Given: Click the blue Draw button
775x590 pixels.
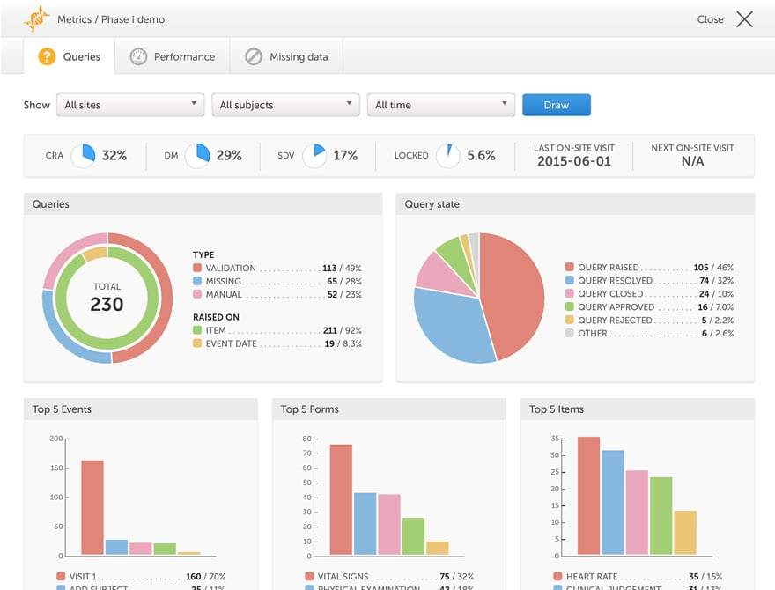Looking at the screenshot, I should [x=557, y=105].
